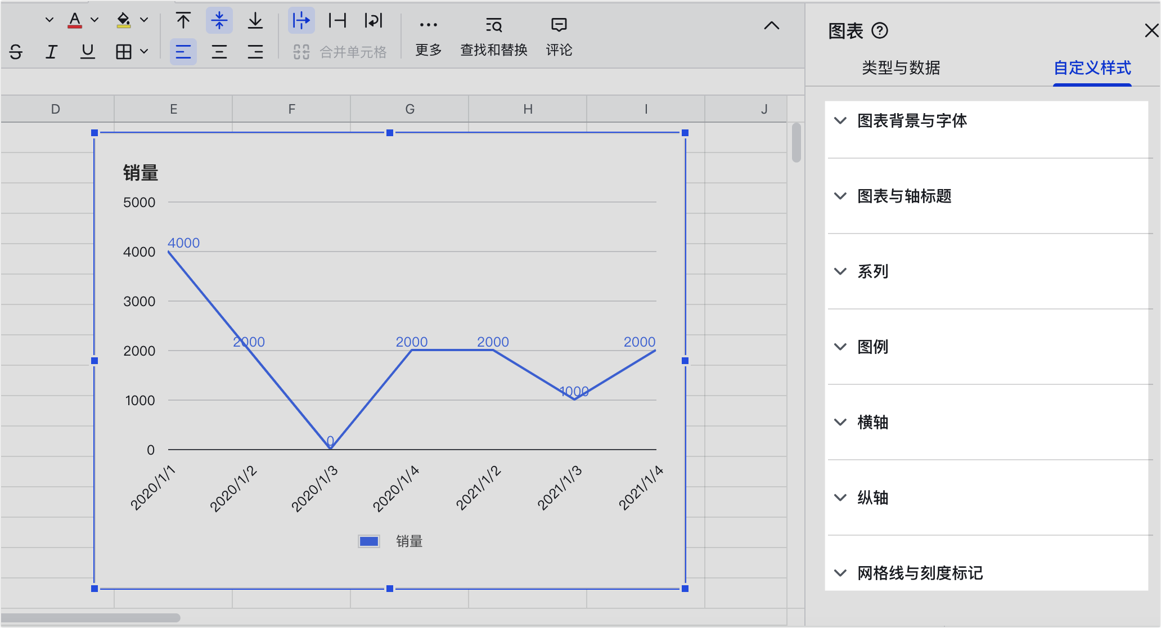Click the 评论 comment button
1161x628 pixels.
pyautogui.click(x=559, y=37)
